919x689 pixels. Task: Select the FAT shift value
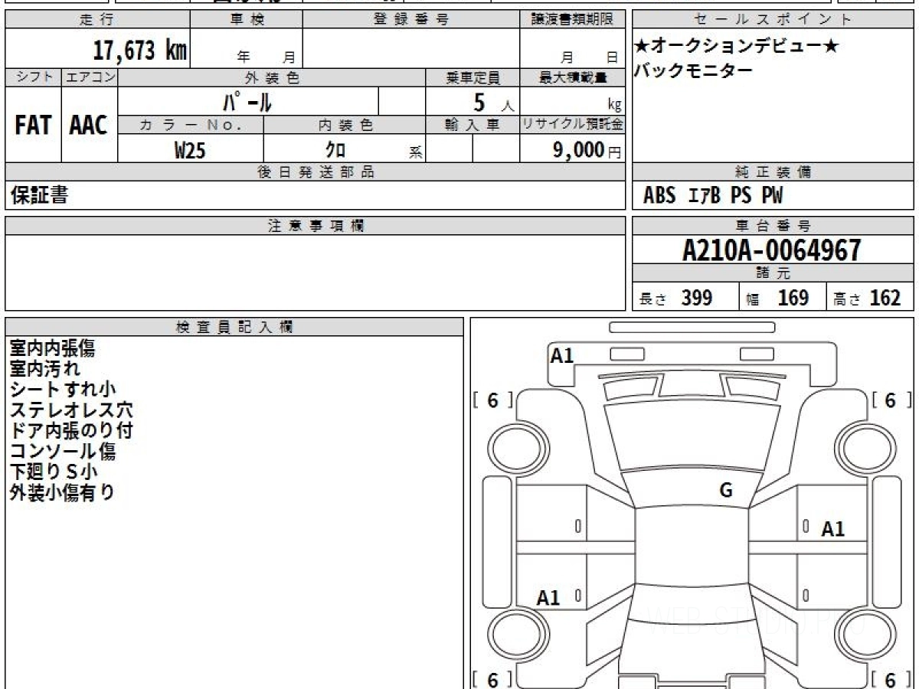pyautogui.click(x=33, y=125)
